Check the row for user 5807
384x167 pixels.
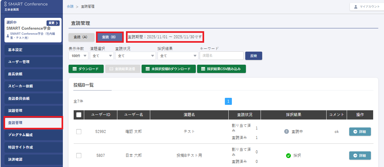pos(79,156)
